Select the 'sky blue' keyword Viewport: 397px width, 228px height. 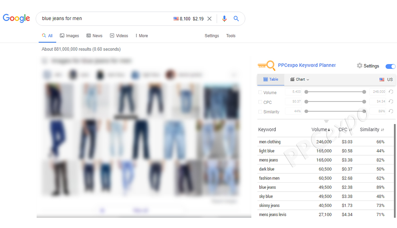click(266, 196)
